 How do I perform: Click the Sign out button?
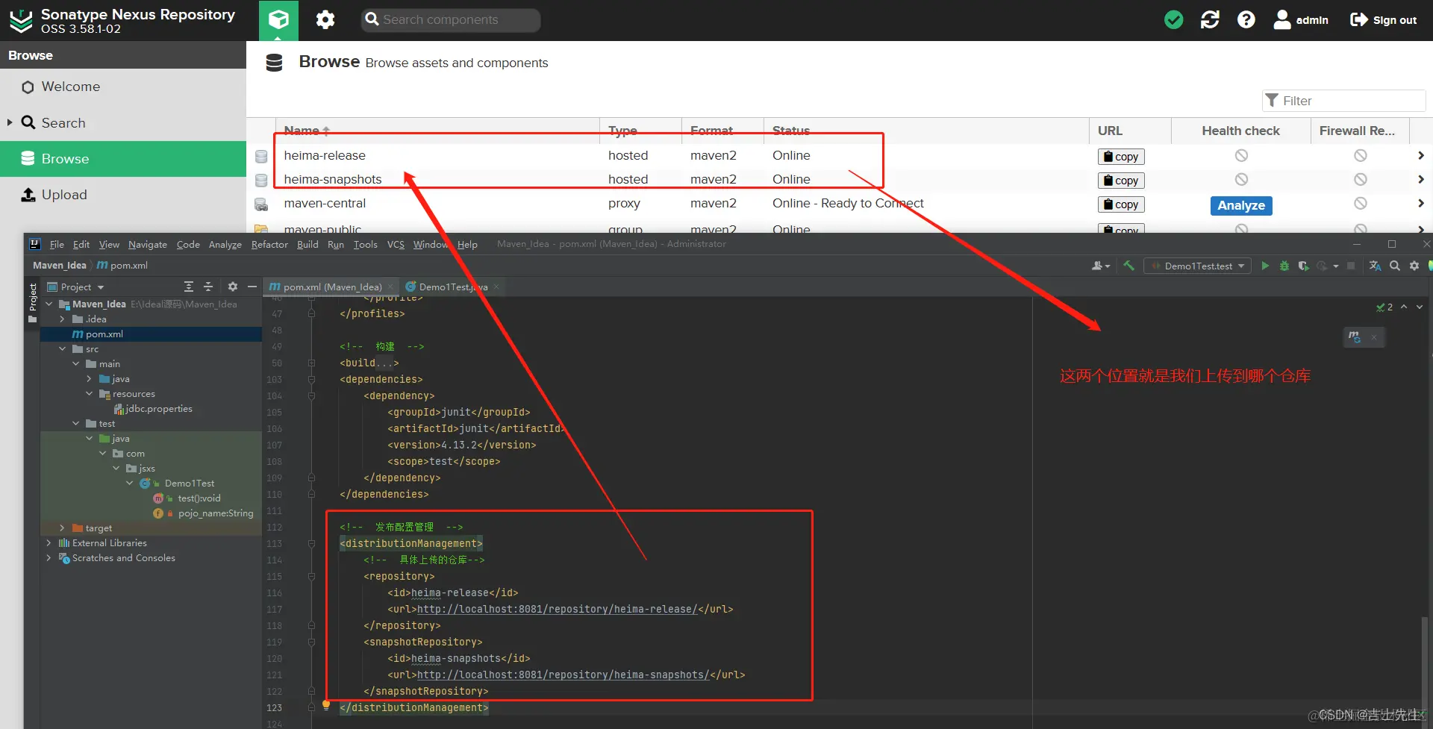[x=1383, y=20]
